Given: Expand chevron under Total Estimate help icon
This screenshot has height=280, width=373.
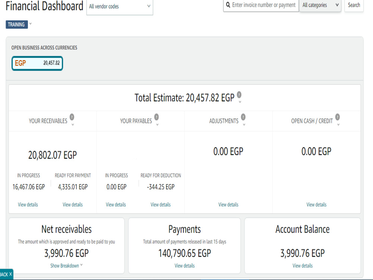Looking at the screenshot, I should click(x=240, y=102).
